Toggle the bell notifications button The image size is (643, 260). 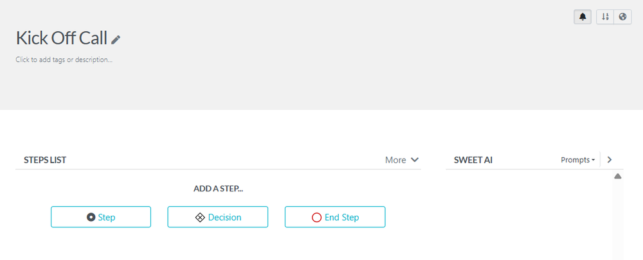click(x=583, y=17)
